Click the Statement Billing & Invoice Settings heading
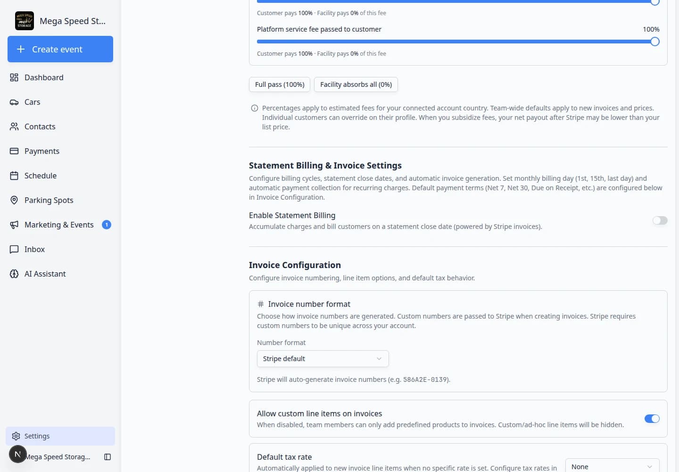Image resolution: width=679 pixels, height=472 pixels. [325, 166]
